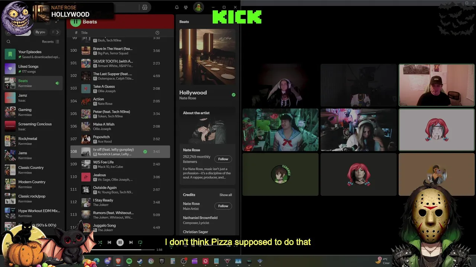This screenshot has width=476, height=267.
Task: Click the Duration clock column header
Action: coord(157,33)
